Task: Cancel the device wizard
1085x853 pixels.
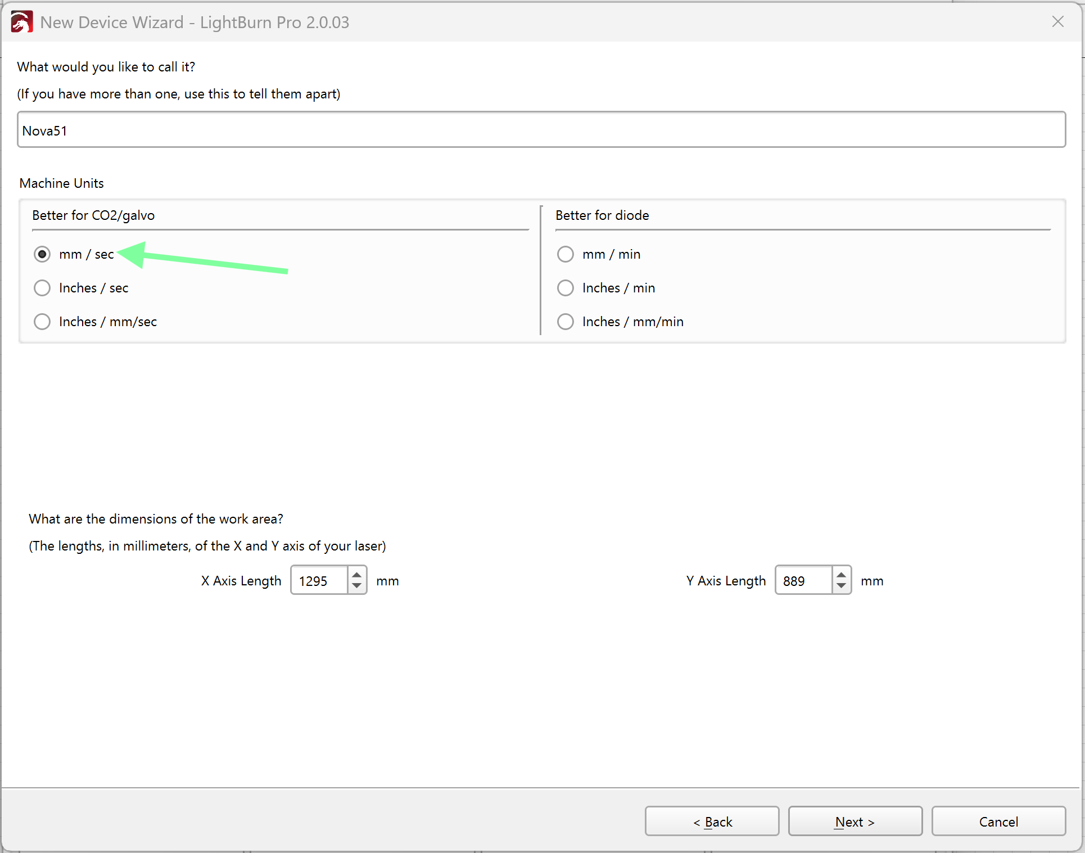Action: click(998, 822)
